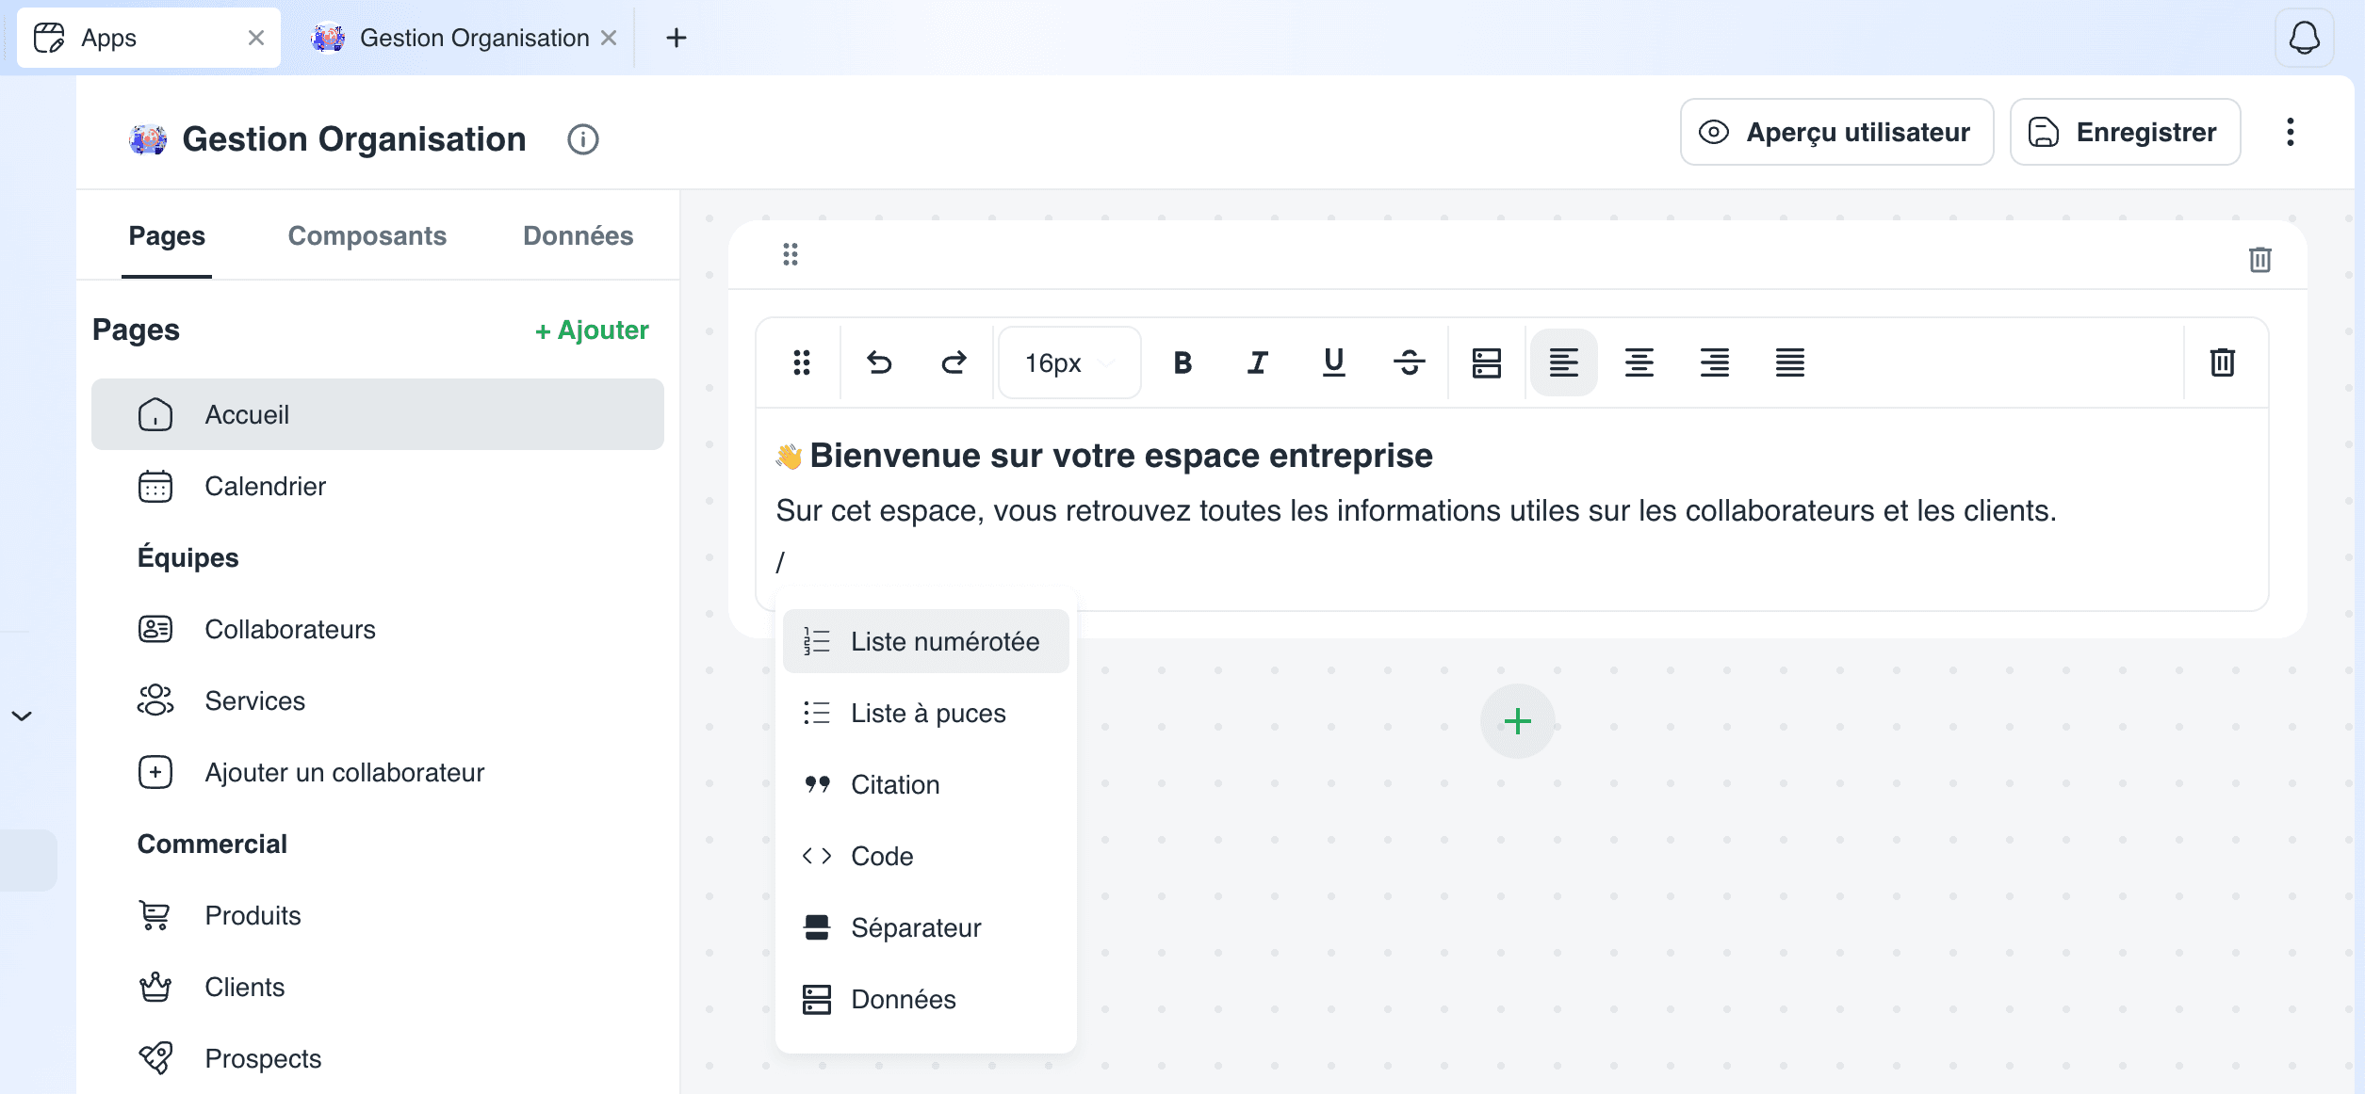Align text left
2365x1094 pixels.
(1563, 362)
